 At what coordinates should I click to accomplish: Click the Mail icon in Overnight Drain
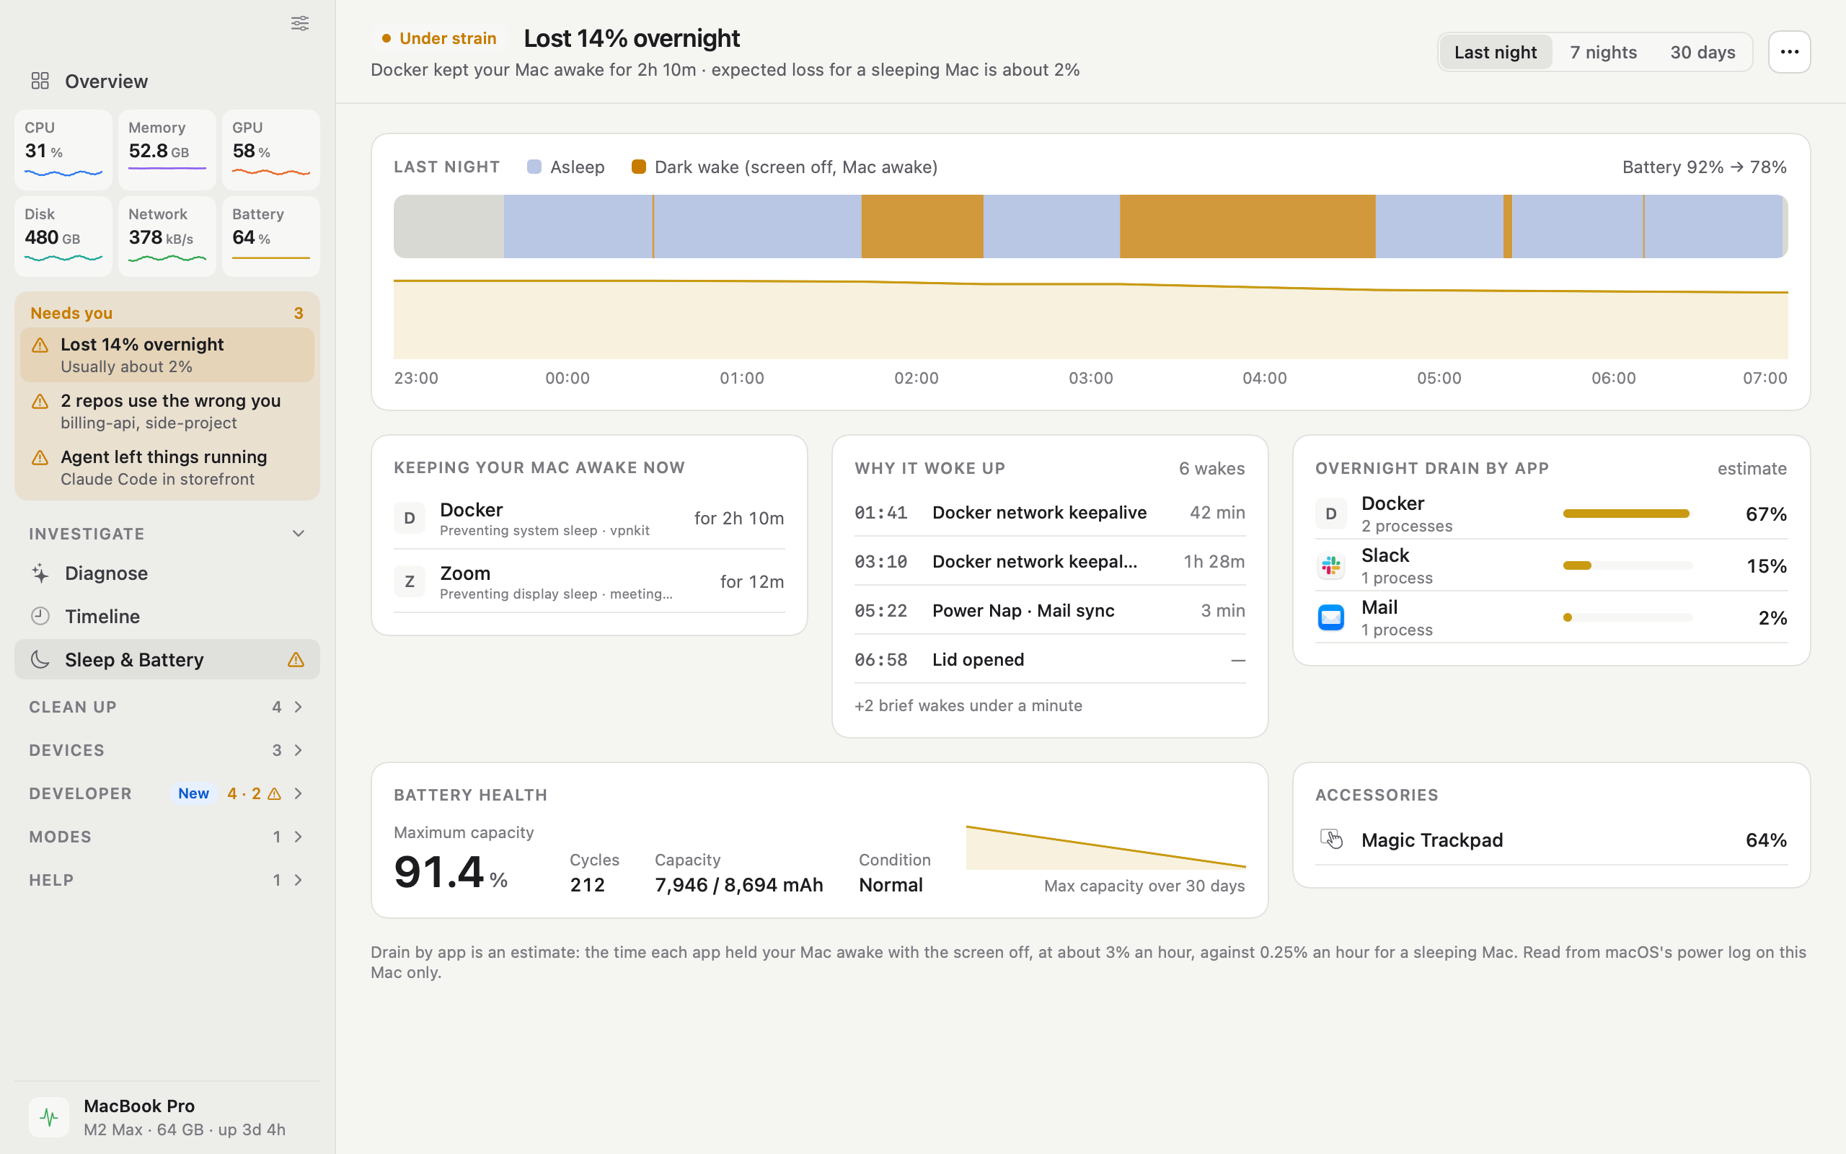pos(1331,617)
